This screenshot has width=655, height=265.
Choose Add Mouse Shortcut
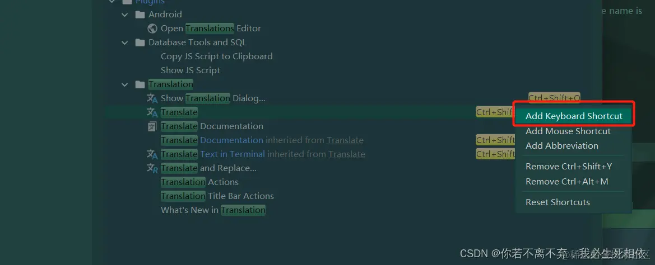tap(568, 131)
